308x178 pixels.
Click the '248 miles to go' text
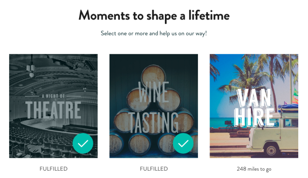click(x=254, y=169)
